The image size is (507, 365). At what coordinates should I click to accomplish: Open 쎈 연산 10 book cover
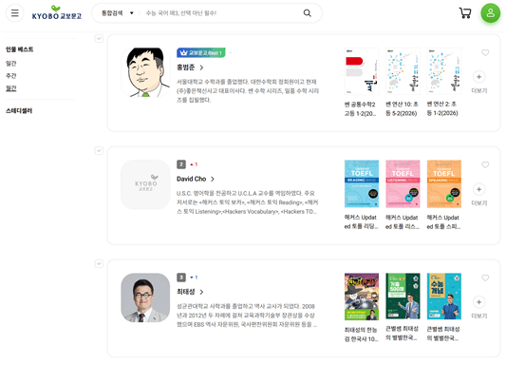pyautogui.click(x=403, y=71)
